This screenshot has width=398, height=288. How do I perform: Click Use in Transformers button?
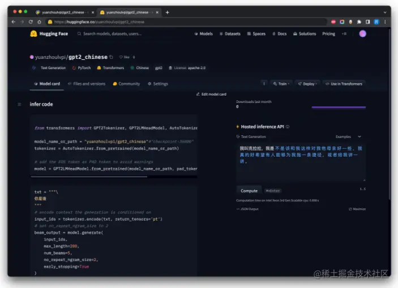coord(344,84)
